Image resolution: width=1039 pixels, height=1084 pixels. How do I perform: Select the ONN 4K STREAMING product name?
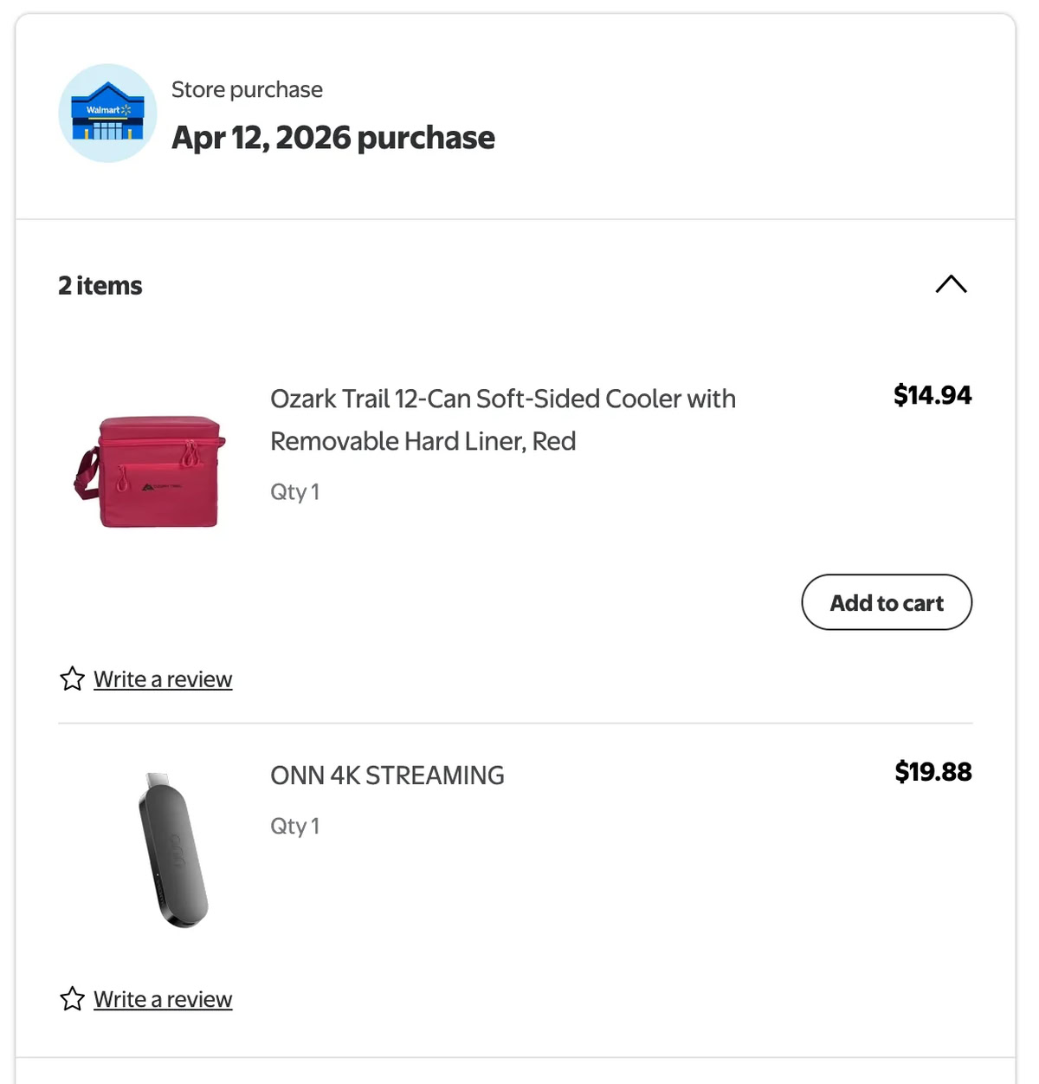[387, 775]
